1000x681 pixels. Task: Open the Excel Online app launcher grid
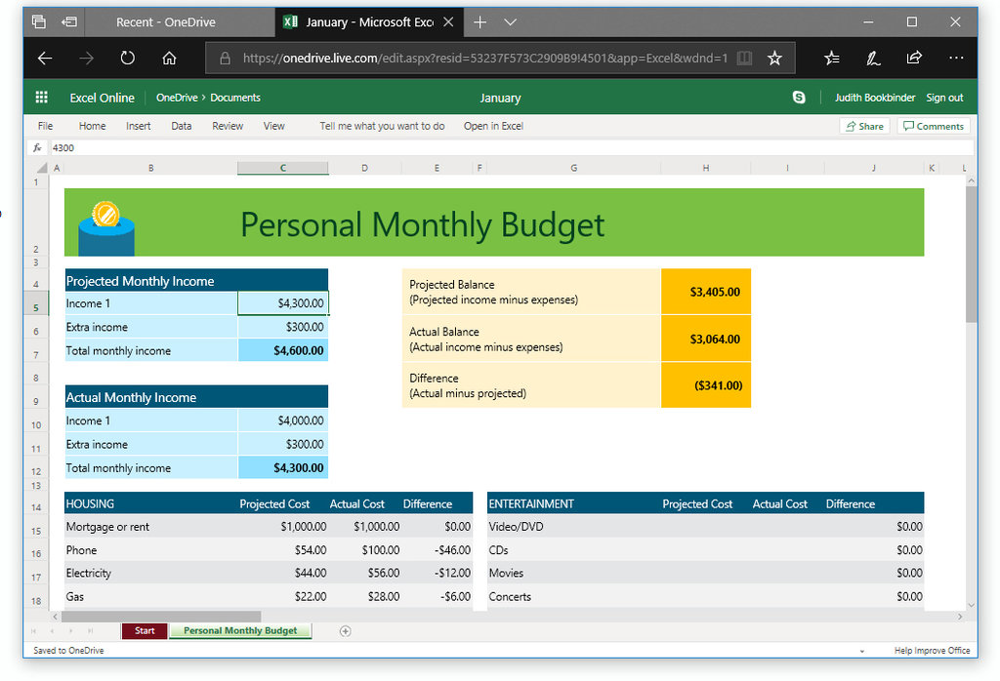41,97
